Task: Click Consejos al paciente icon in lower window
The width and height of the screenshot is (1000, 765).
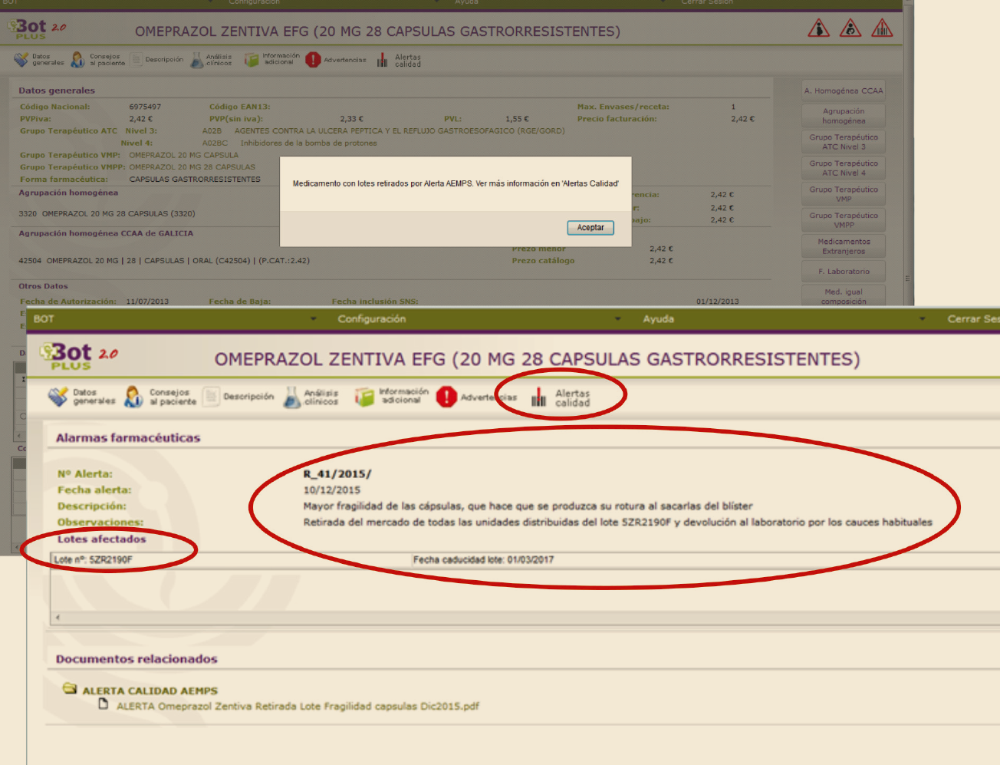Action: coord(134,397)
